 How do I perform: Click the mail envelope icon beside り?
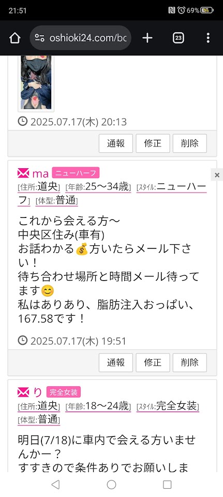(23, 392)
